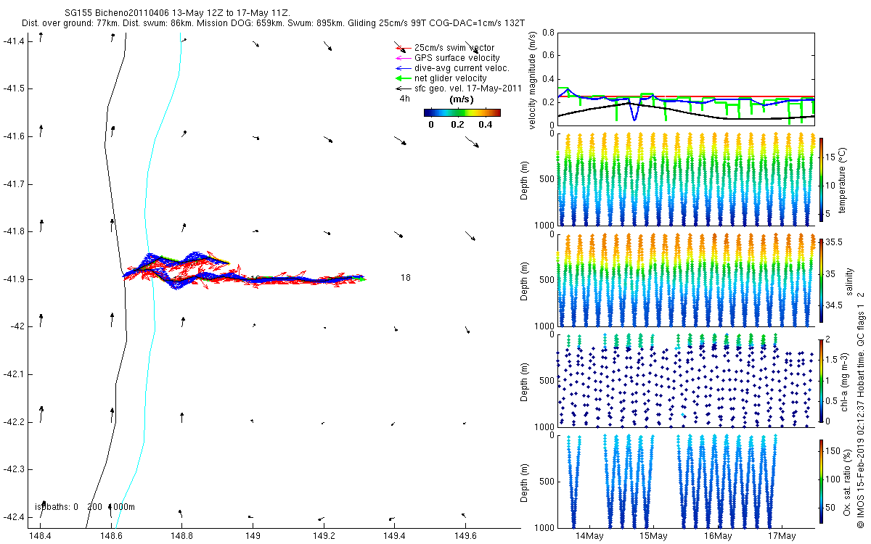Click the '1.5' chl-a color bar tick
Viewport: 871px width, 544px height.
[x=833, y=360]
